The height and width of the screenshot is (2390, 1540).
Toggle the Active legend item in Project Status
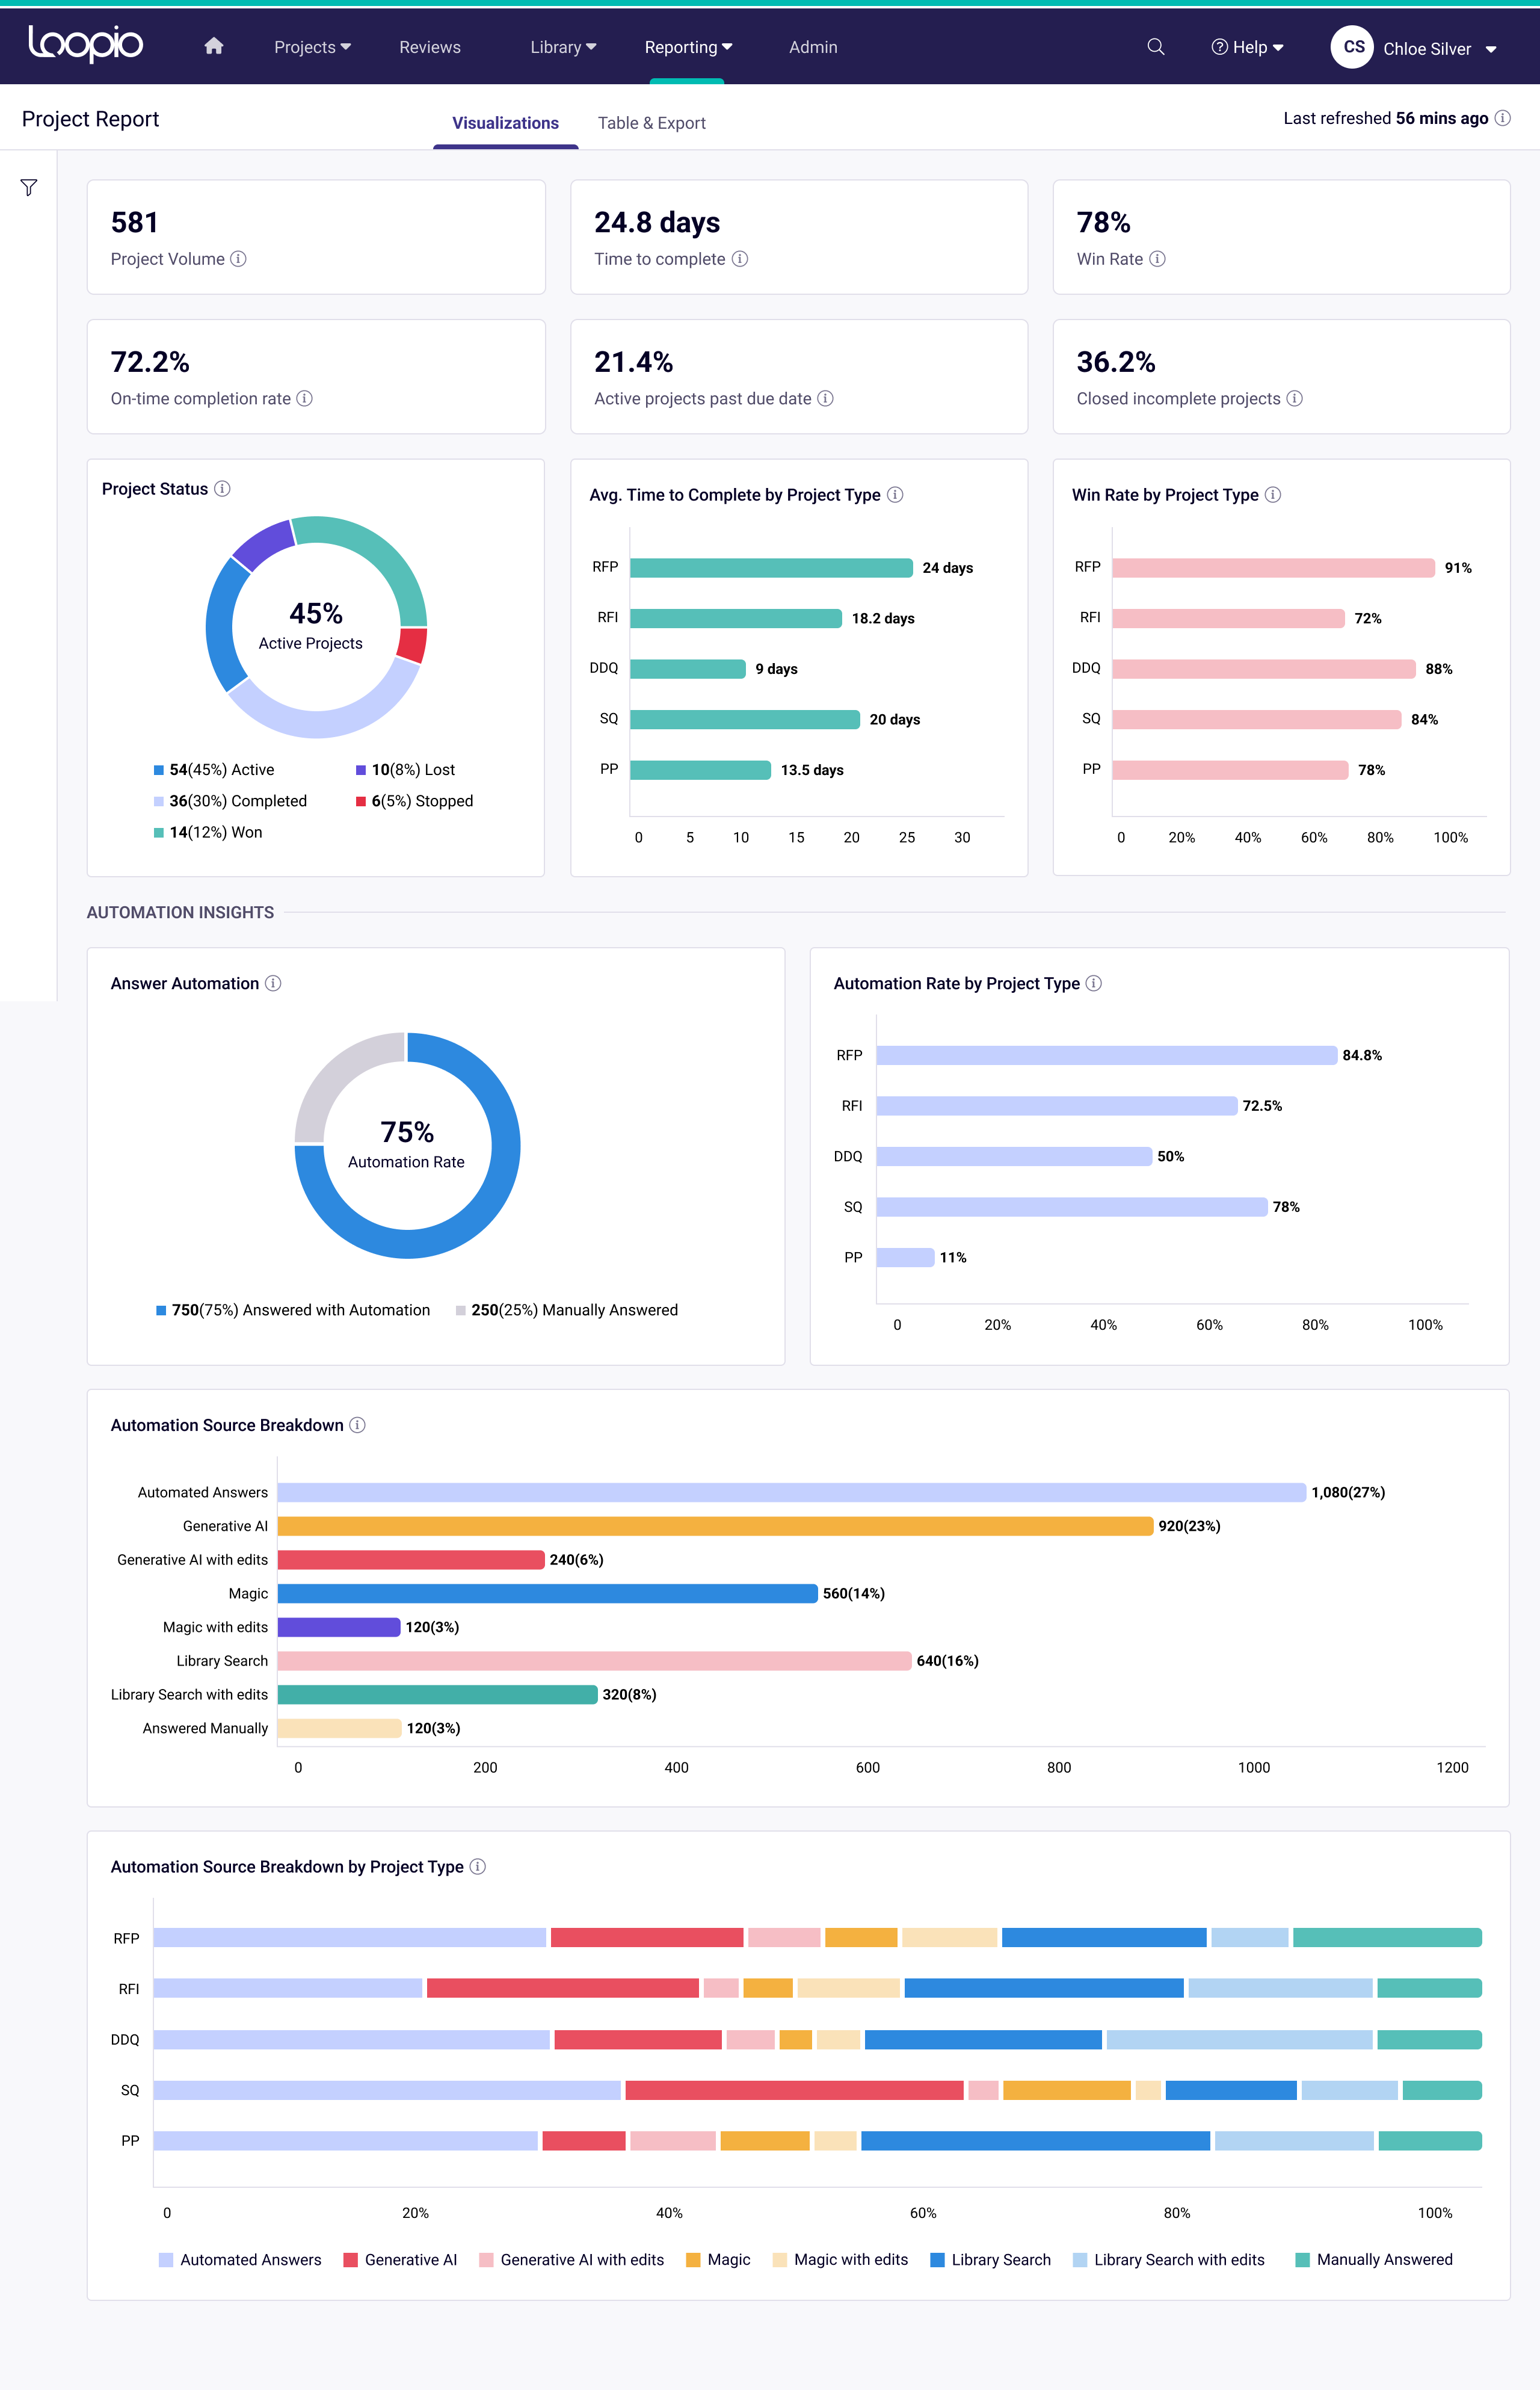[x=214, y=769]
